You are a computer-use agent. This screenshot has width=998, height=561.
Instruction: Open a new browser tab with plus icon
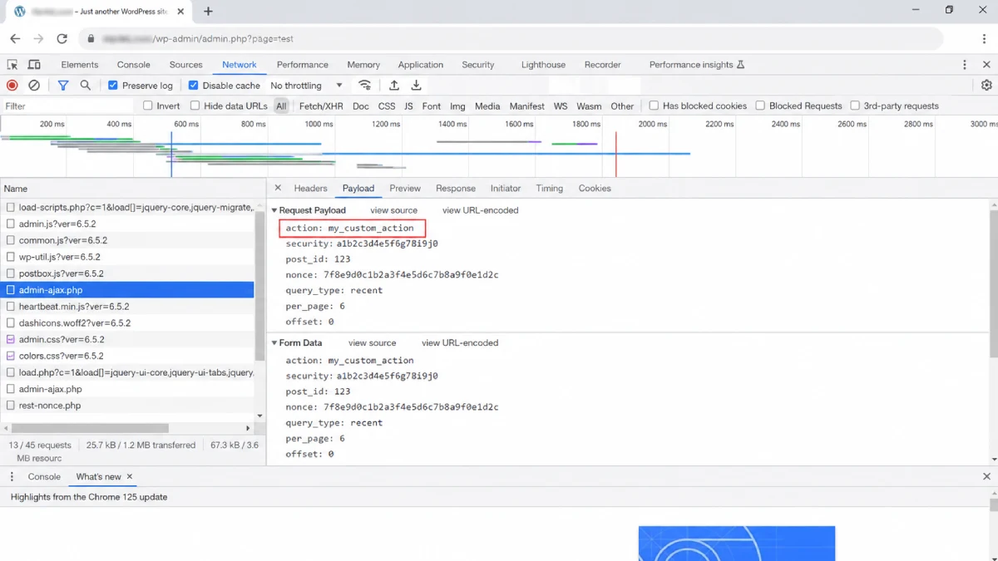tap(208, 12)
